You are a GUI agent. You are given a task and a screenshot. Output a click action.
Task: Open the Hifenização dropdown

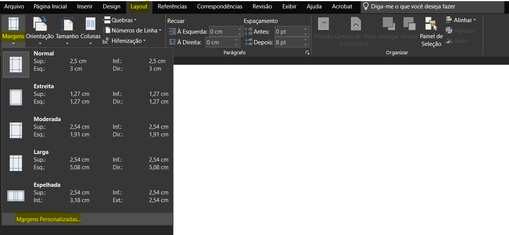124,41
